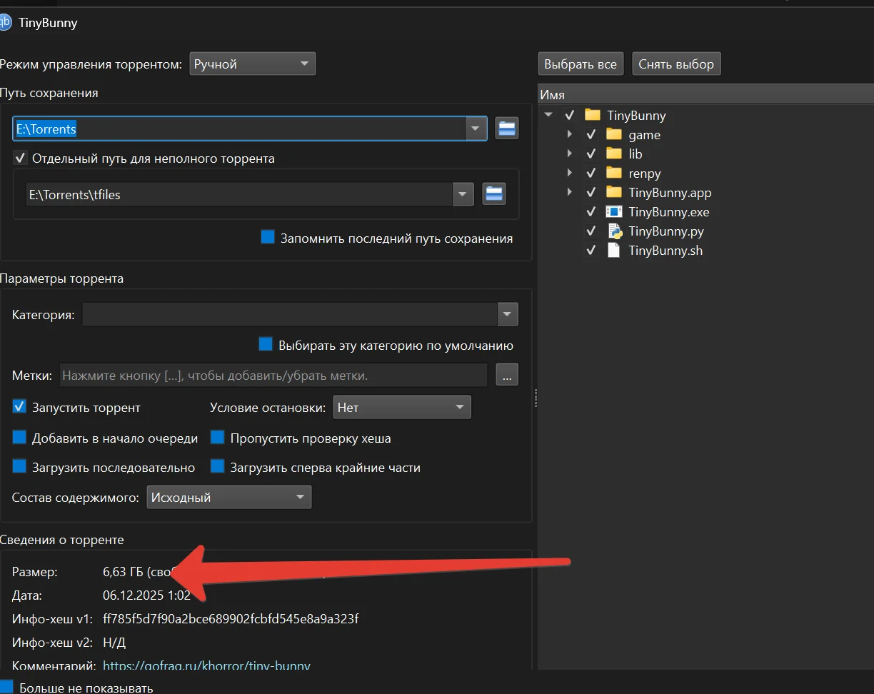Click the "Выбрать все" button
Image resolution: width=874 pixels, height=694 pixels.
581,64
